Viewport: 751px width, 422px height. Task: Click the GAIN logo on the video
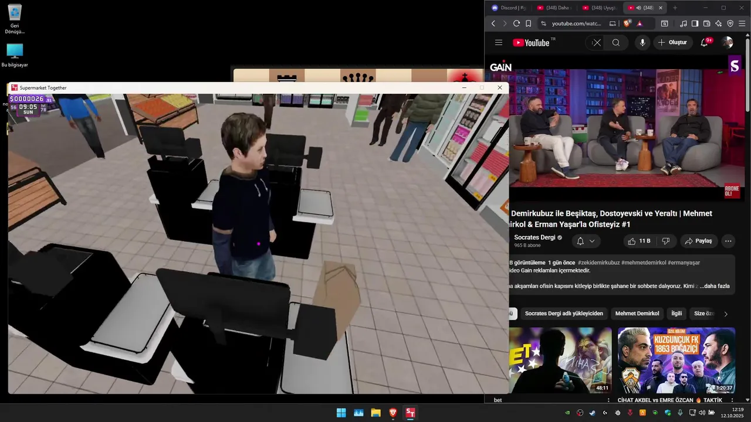tap(501, 67)
